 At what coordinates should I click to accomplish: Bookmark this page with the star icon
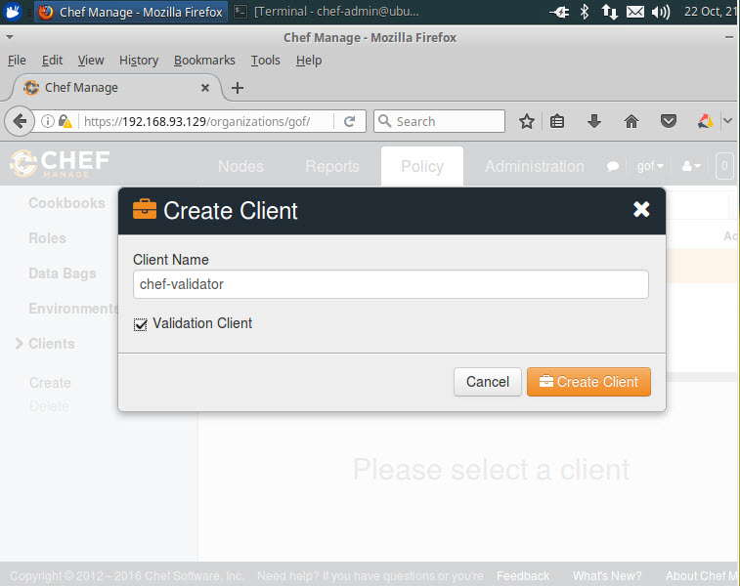527,122
